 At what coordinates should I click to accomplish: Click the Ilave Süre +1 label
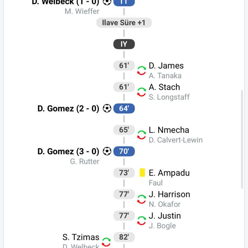coord(124,23)
